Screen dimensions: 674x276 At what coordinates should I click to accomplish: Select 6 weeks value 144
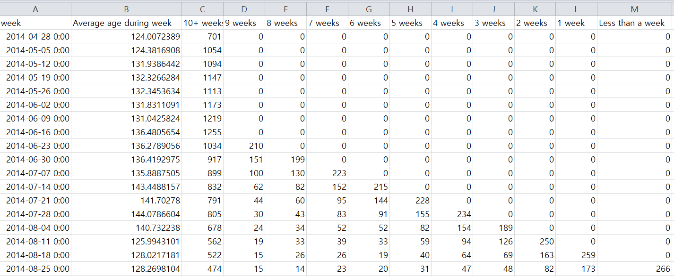click(369, 200)
